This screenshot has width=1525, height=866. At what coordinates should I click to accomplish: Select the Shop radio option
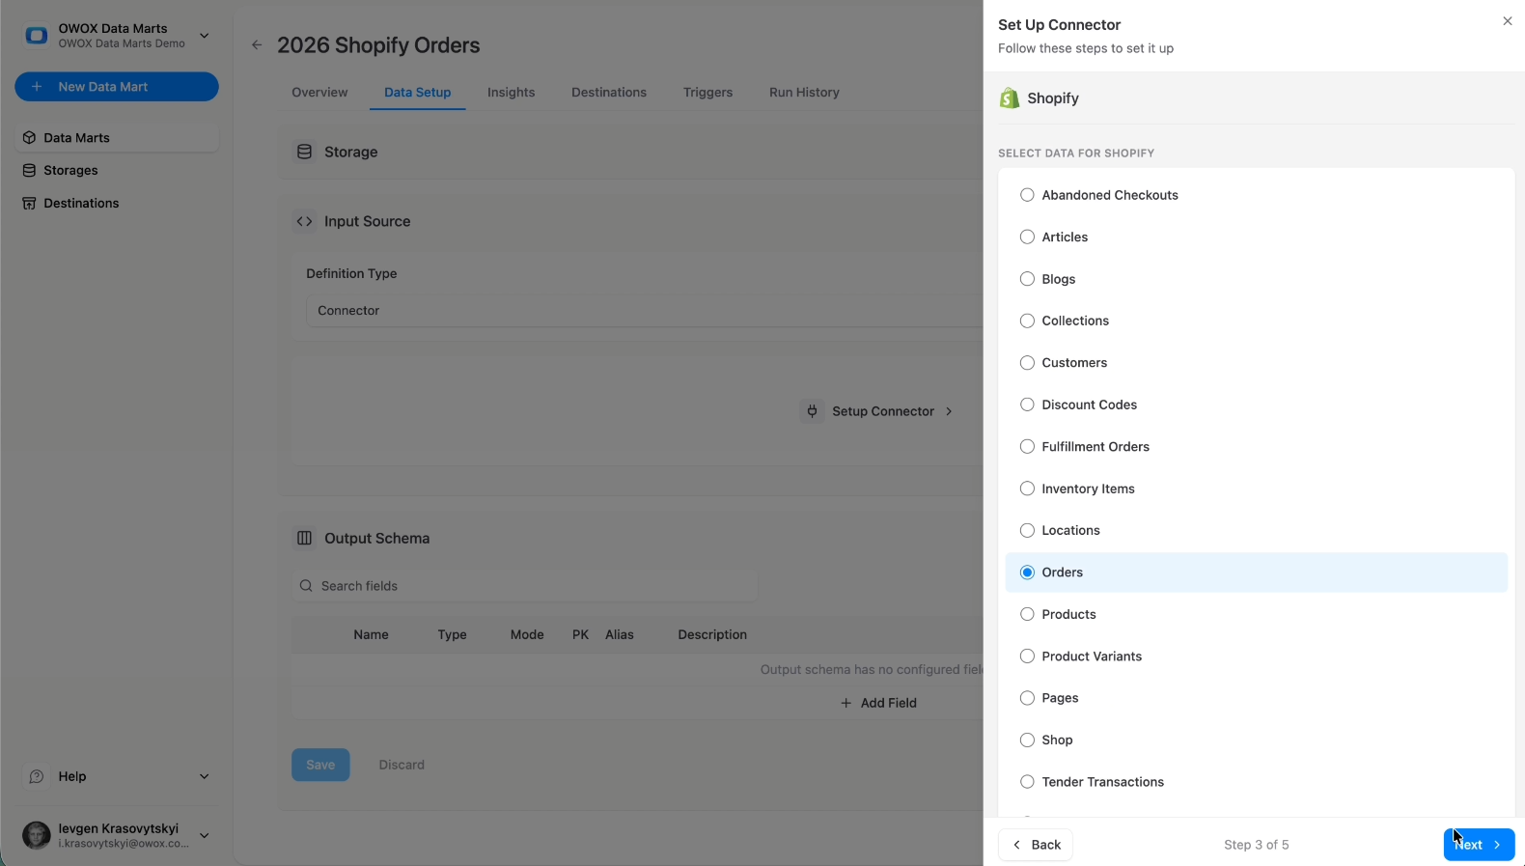coord(1027,740)
